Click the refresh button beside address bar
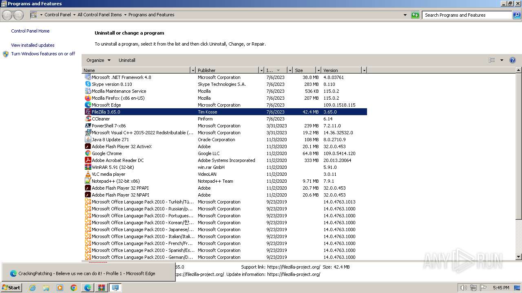 [415, 15]
